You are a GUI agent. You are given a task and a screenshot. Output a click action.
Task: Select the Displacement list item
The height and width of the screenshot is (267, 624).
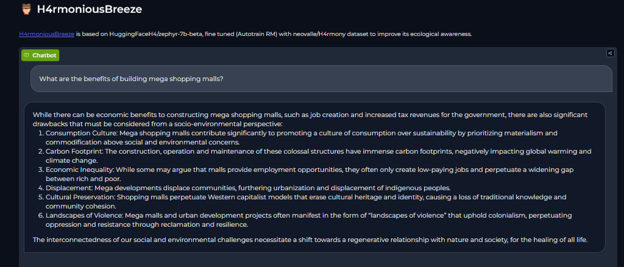point(247,188)
